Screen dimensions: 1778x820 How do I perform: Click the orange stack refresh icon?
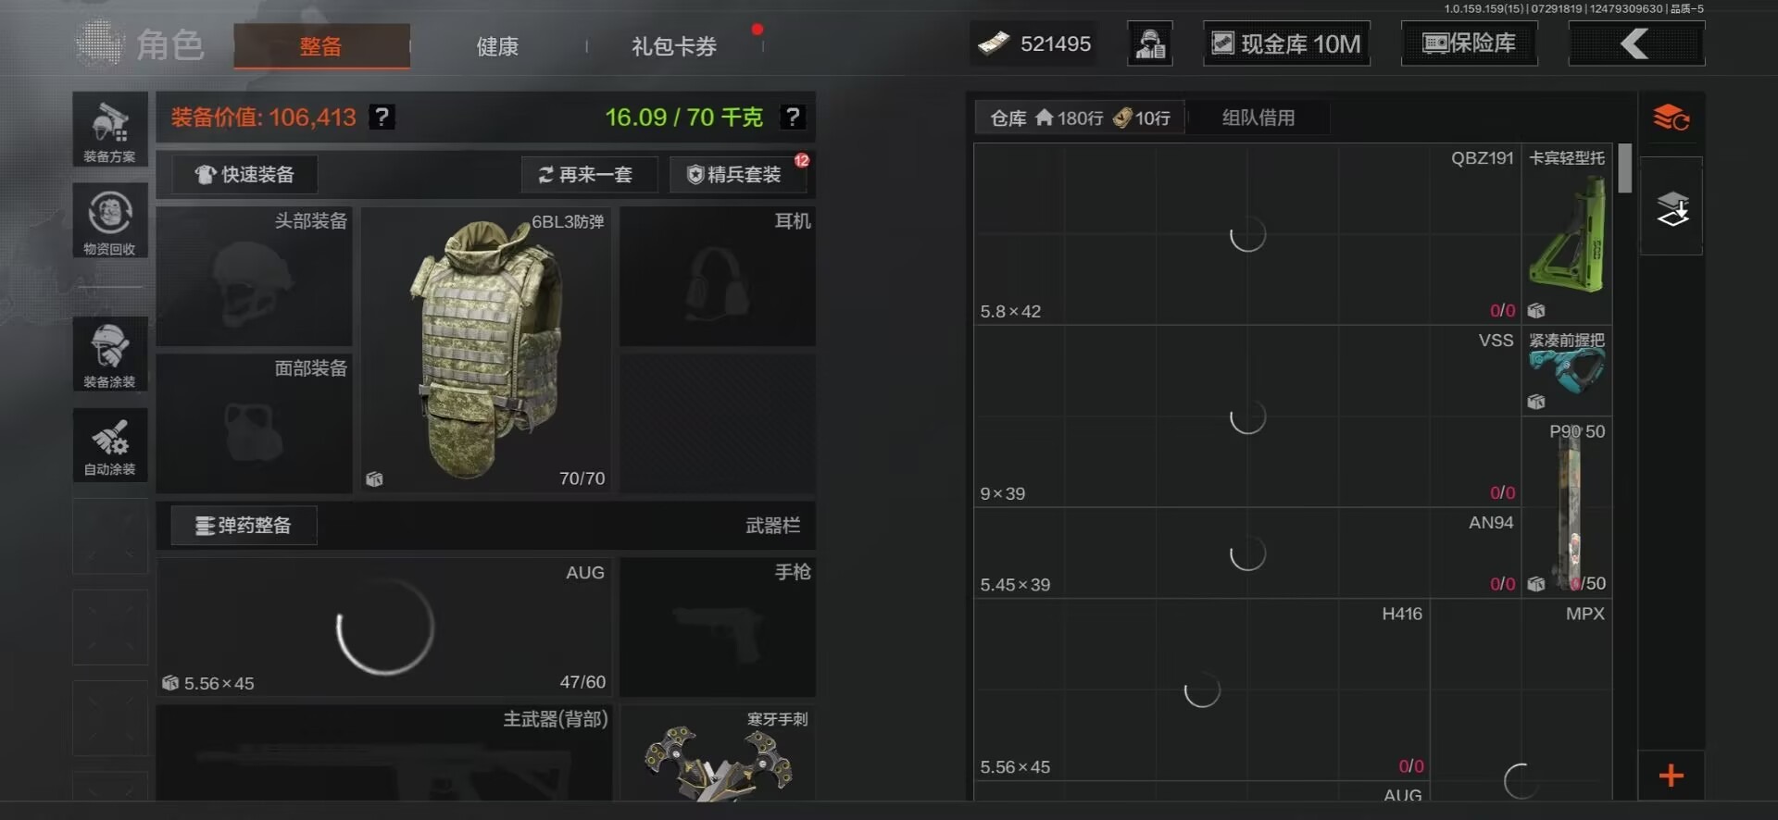coord(1671,118)
